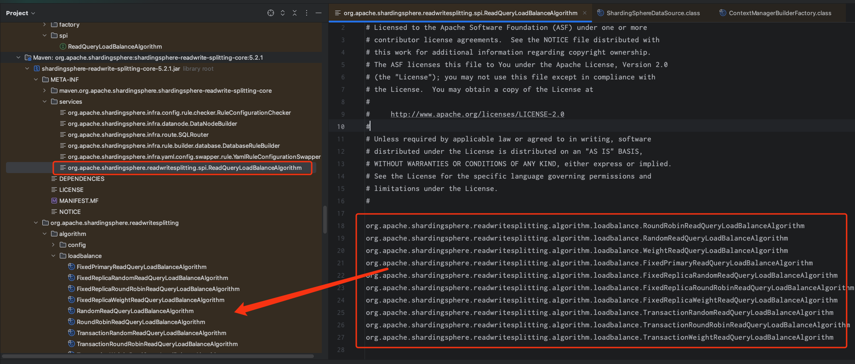Screen dimensions: 855x364
Task: Switch to ContextManagerBuilderFactory.class tab
Action: 775,13
